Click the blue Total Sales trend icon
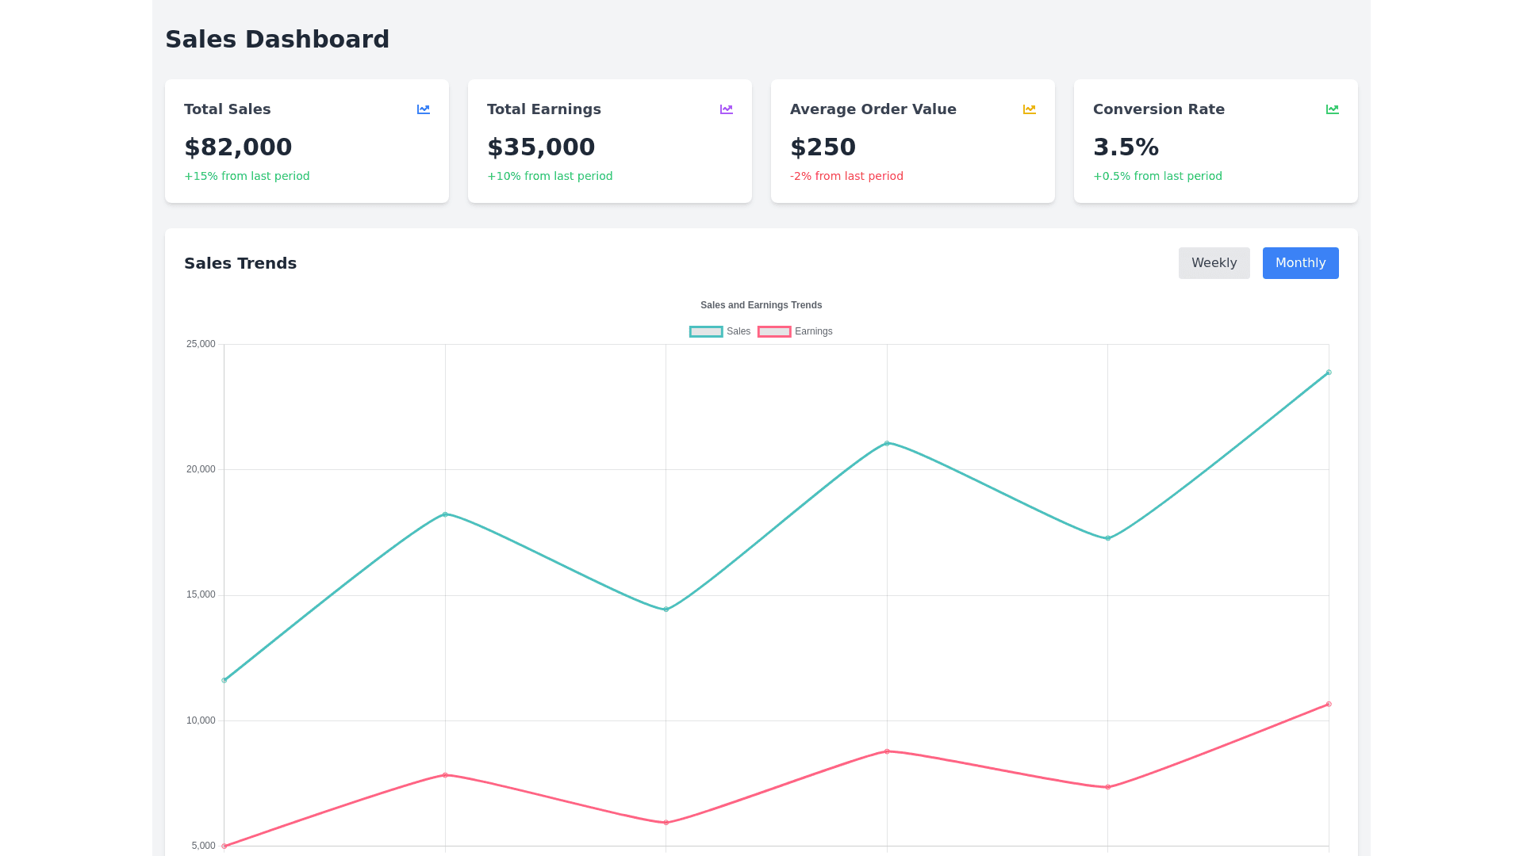Screen dimensions: 1523x856 coord(424,109)
